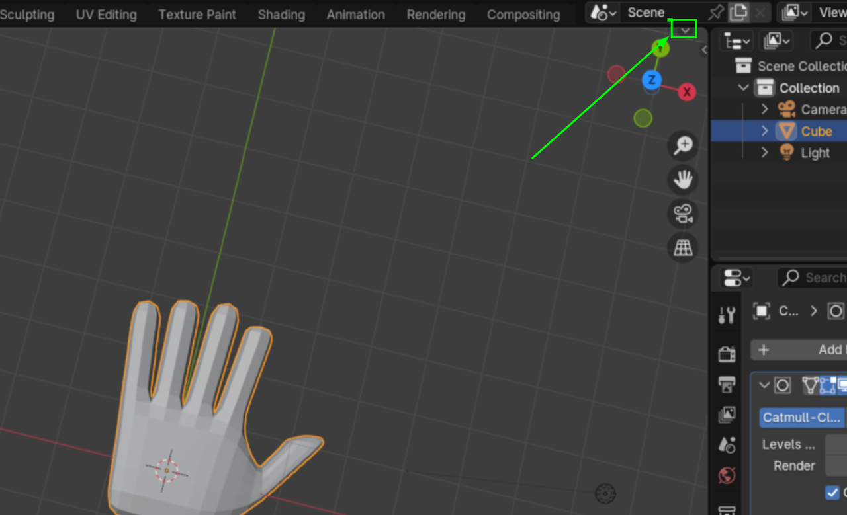847x515 pixels.
Task: Open the view layer browse dropdown
Action: click(x=795, y=12)
